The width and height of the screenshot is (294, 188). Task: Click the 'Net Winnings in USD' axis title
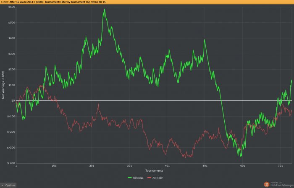3,85
